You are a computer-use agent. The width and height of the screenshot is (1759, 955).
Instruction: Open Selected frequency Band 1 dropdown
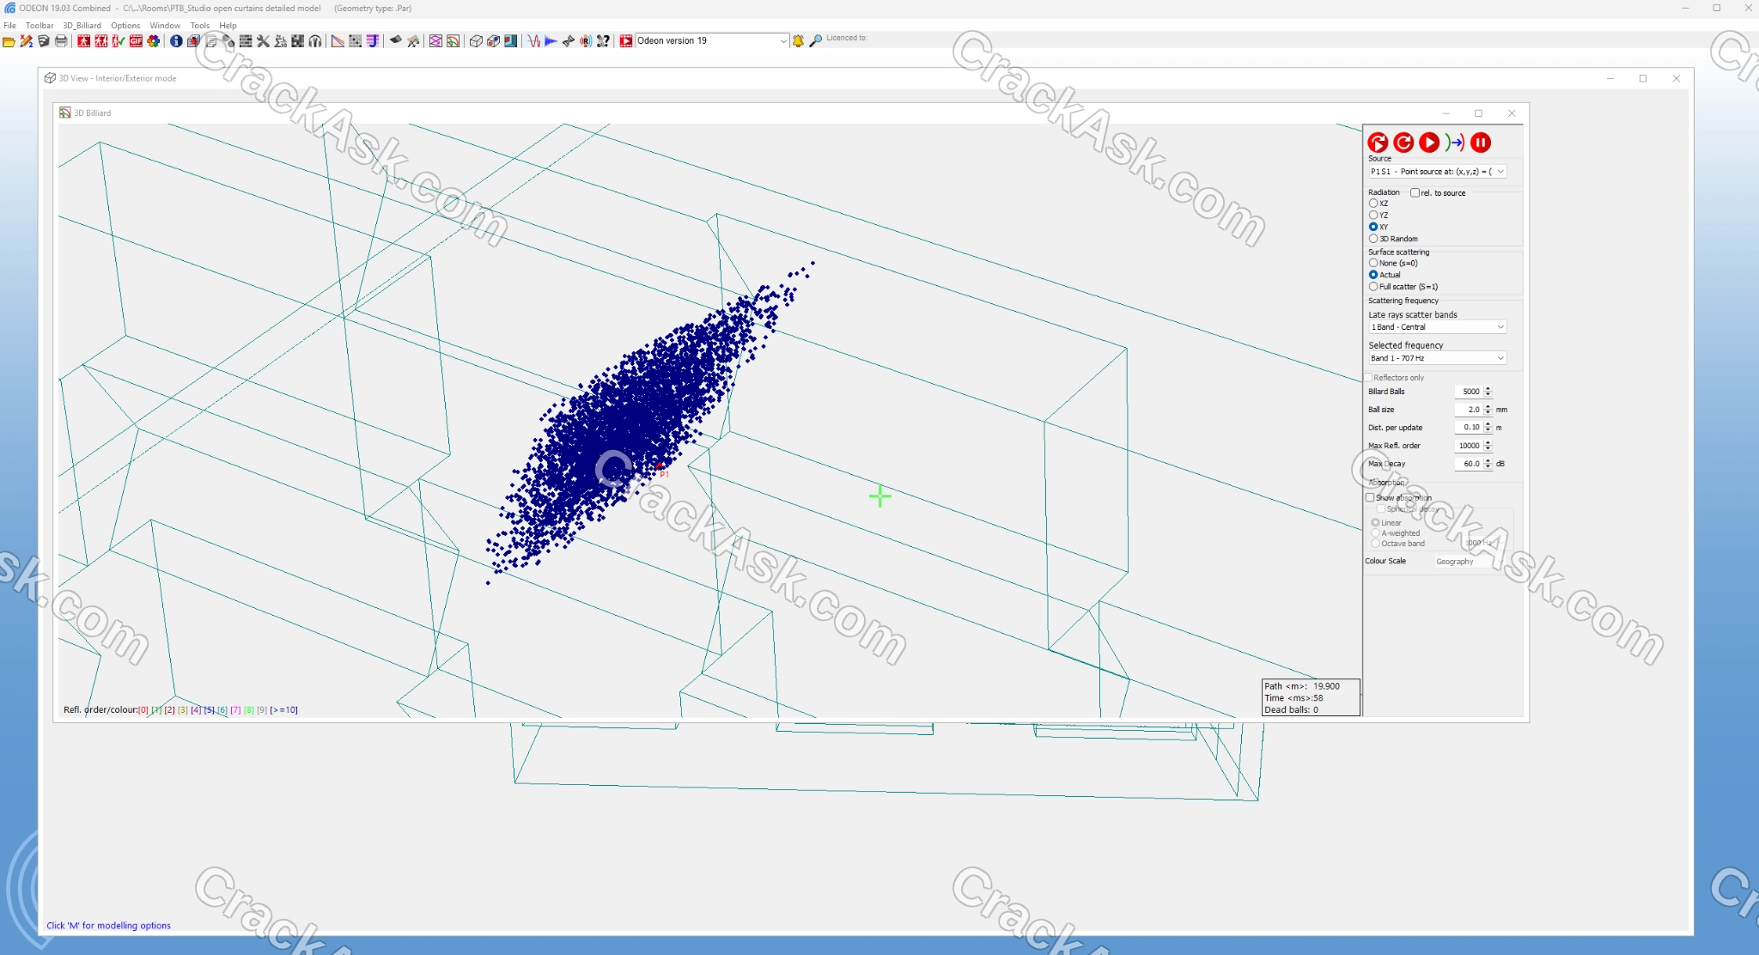[1438, 358]
